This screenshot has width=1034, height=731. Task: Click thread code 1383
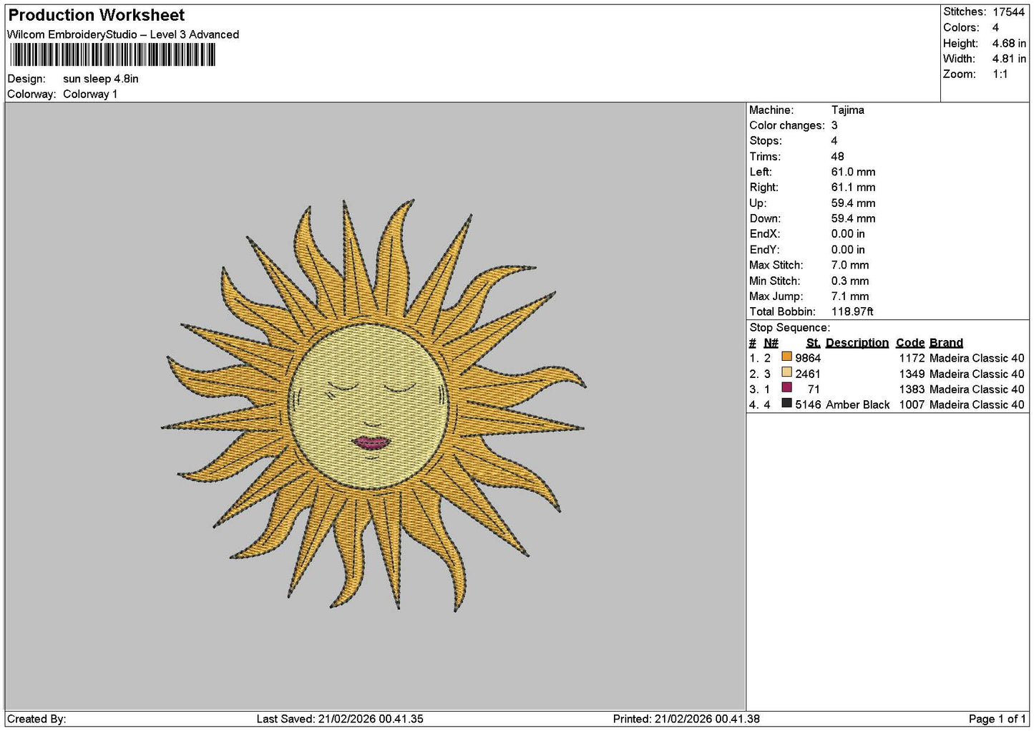(x=912, y=389)
